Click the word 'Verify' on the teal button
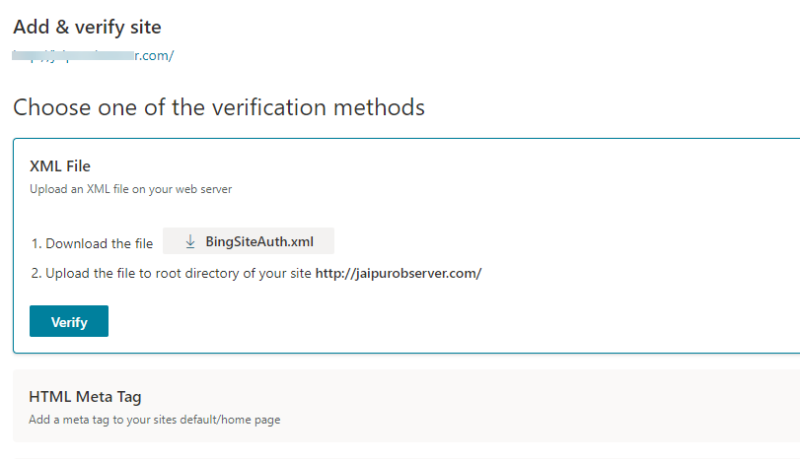This screenshot has height=459, width=800. pyautogui.click(x=69, y=322)
